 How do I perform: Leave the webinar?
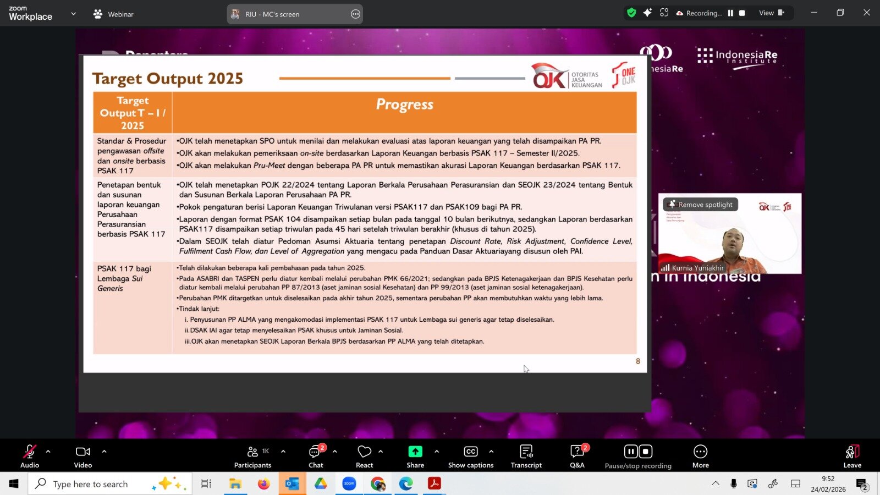pos(852,456)
